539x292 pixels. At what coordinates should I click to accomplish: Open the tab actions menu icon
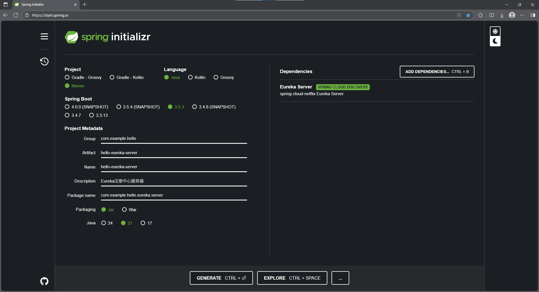click(x=6, y=4)
